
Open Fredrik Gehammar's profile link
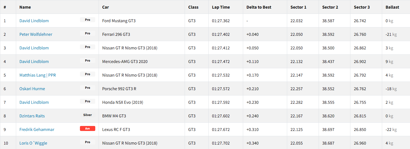[37, 130]
